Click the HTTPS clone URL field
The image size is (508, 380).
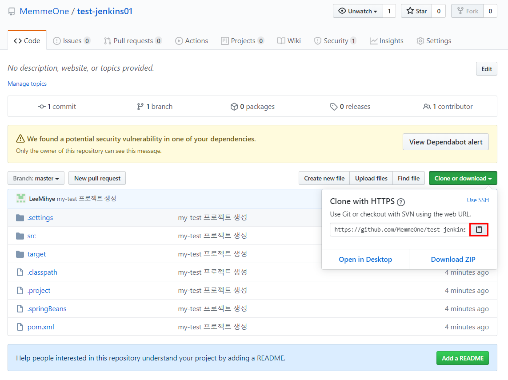pyautogui.click(x=400, y=230)
